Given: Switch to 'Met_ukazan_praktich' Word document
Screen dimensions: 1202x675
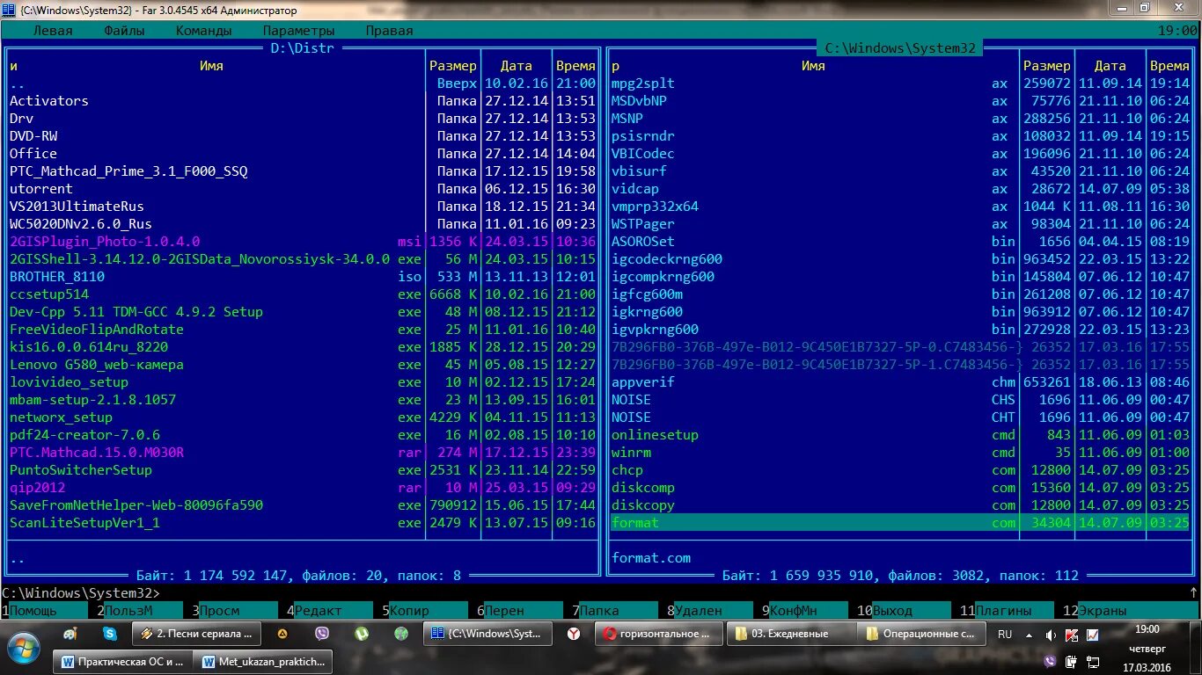Looking at the screenshot, I should click(x=262, y=661).
